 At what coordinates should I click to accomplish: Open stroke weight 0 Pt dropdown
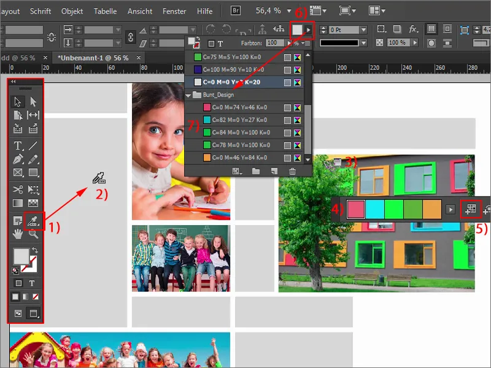363,29
